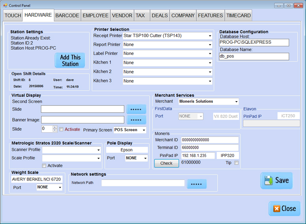The height and width of the screenshot is (224, 306).
Task: Click browse button next to Slide field
Action: click(x=136, y=109)
